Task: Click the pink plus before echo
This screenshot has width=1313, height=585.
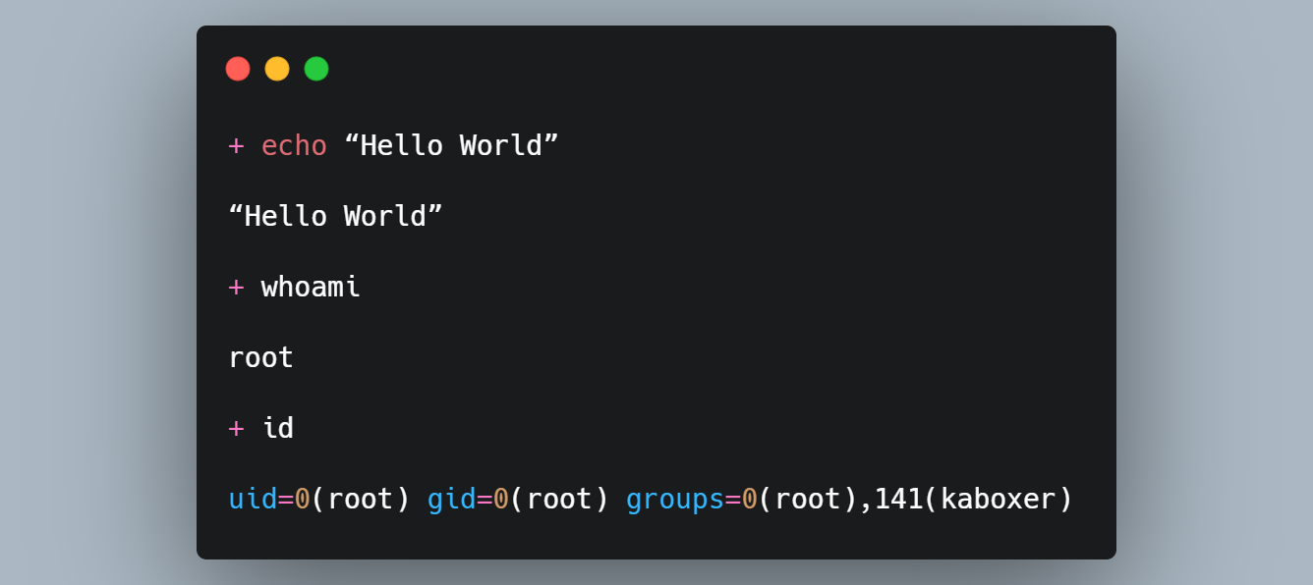Action: click(236, 146)
